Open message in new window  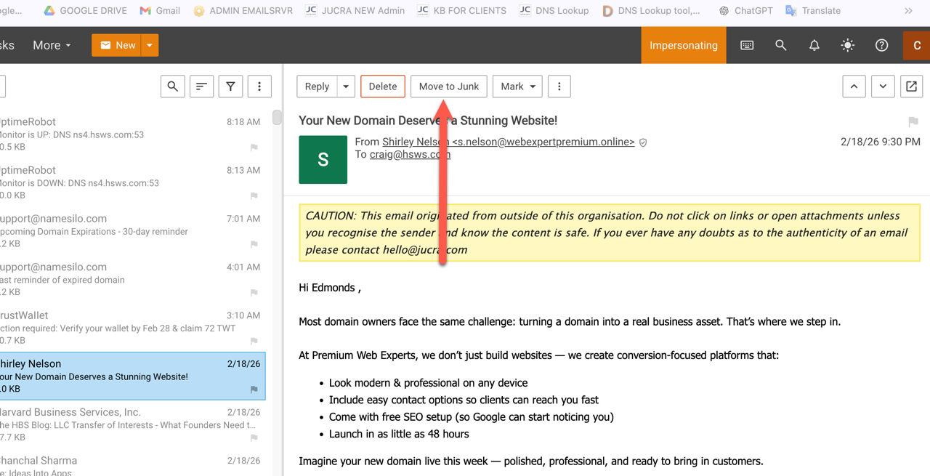[x=911, y=86]
